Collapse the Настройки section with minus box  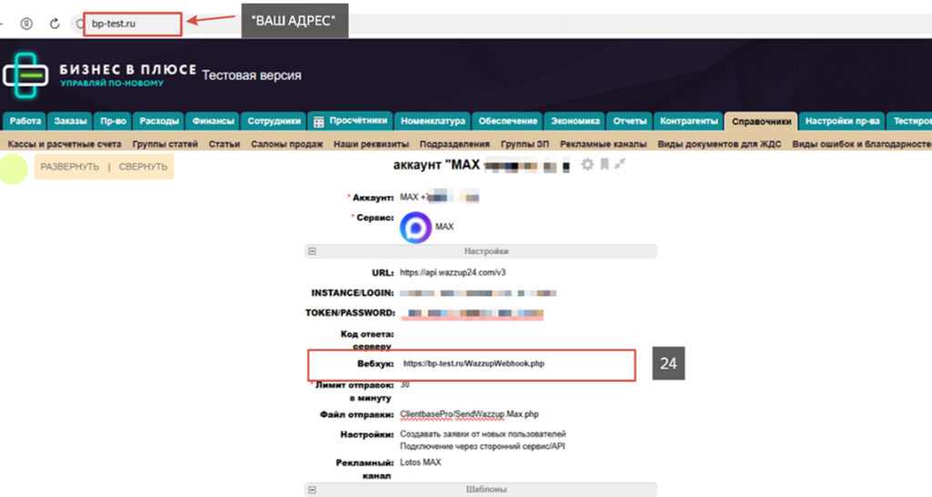[x=312, y=251]
